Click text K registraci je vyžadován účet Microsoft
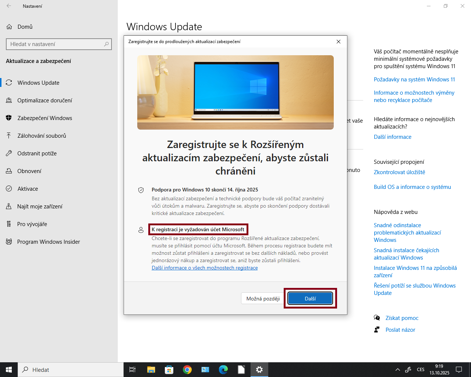This screenshot has width=471, height=377. point(198,229)
